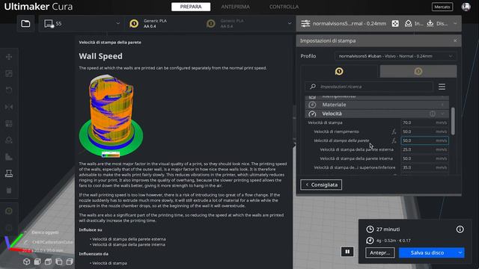Select the Rotate tool in left toolbar
479x269 pixels.
point(9,90)
